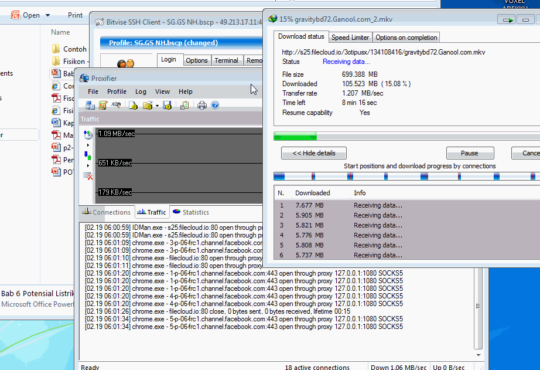This screenshot has width=540, height=370.
Task: Click the Proxifier log vertical scrollbar thumb
Action: click(x=478, y=306)
